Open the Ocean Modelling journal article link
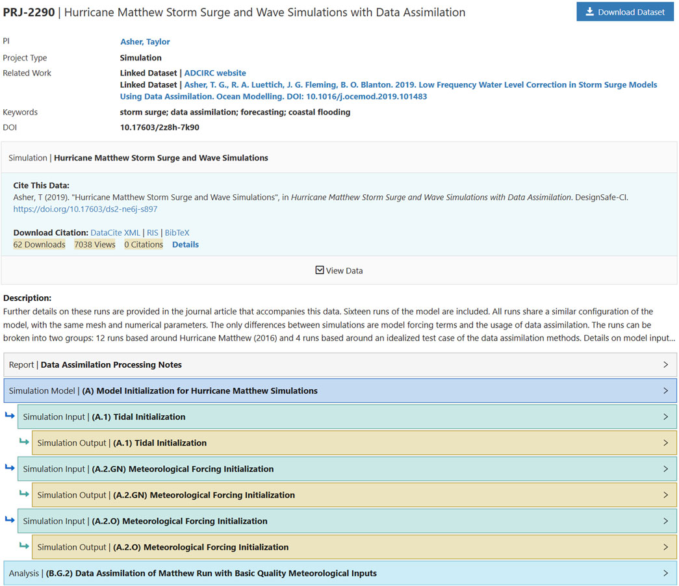Image resolution: width=679 pixels, height=586 pixels. 389,90
